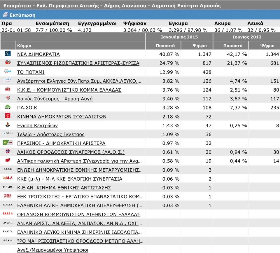Click the Ενωση Κεντρώων logo icon
This screenshot has width=280, height=253.
tap(8, 125)
